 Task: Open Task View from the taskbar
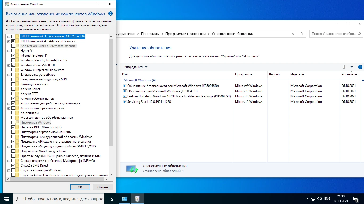tap(111, 199)
